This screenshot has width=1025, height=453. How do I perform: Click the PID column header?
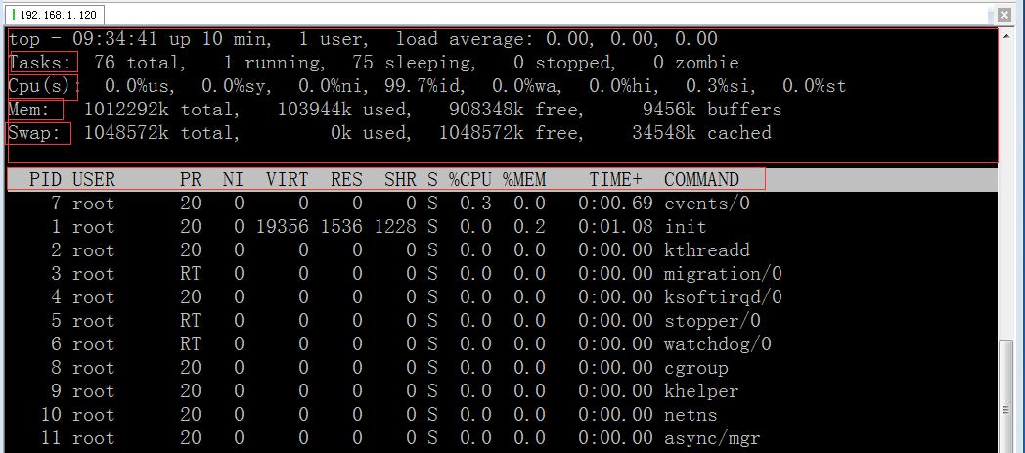click(x=45, y=180)
